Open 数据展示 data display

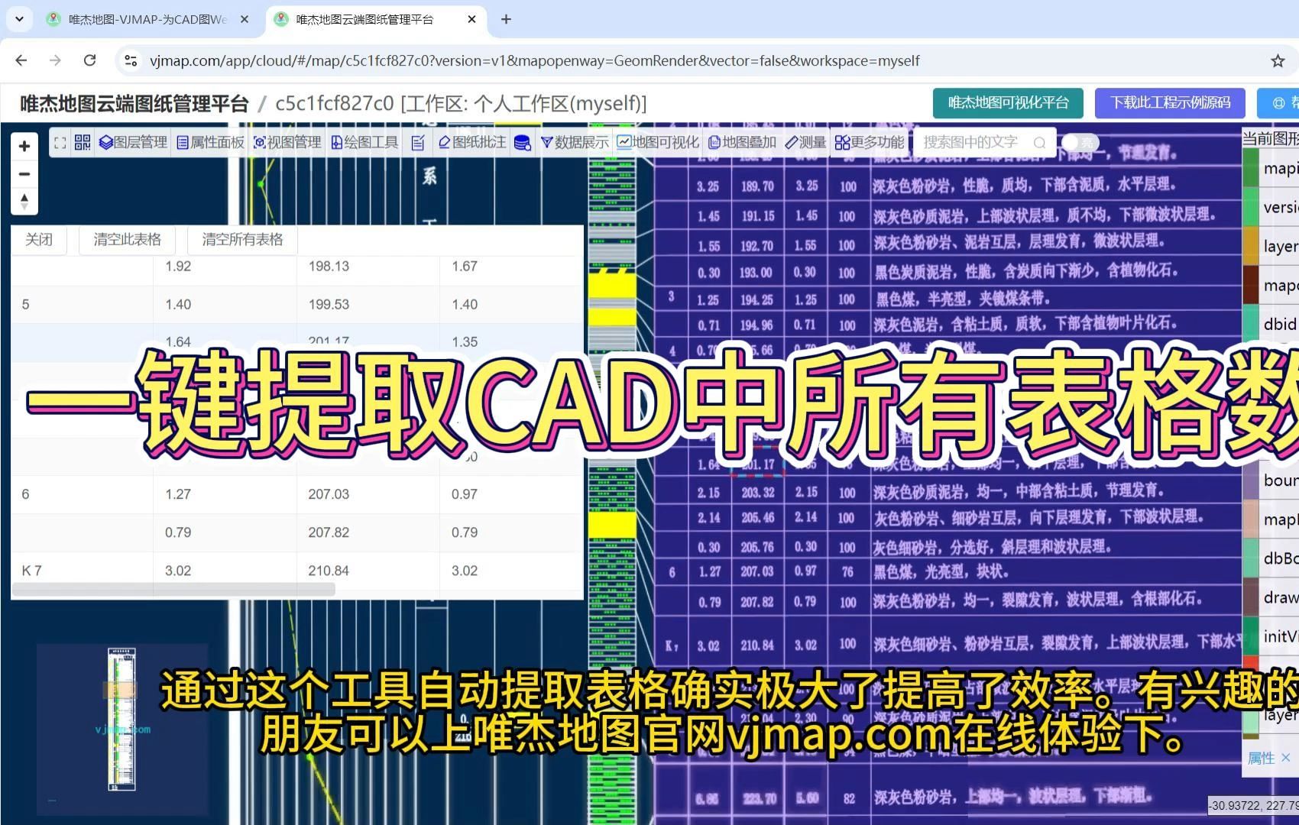[x=575, y=142]
